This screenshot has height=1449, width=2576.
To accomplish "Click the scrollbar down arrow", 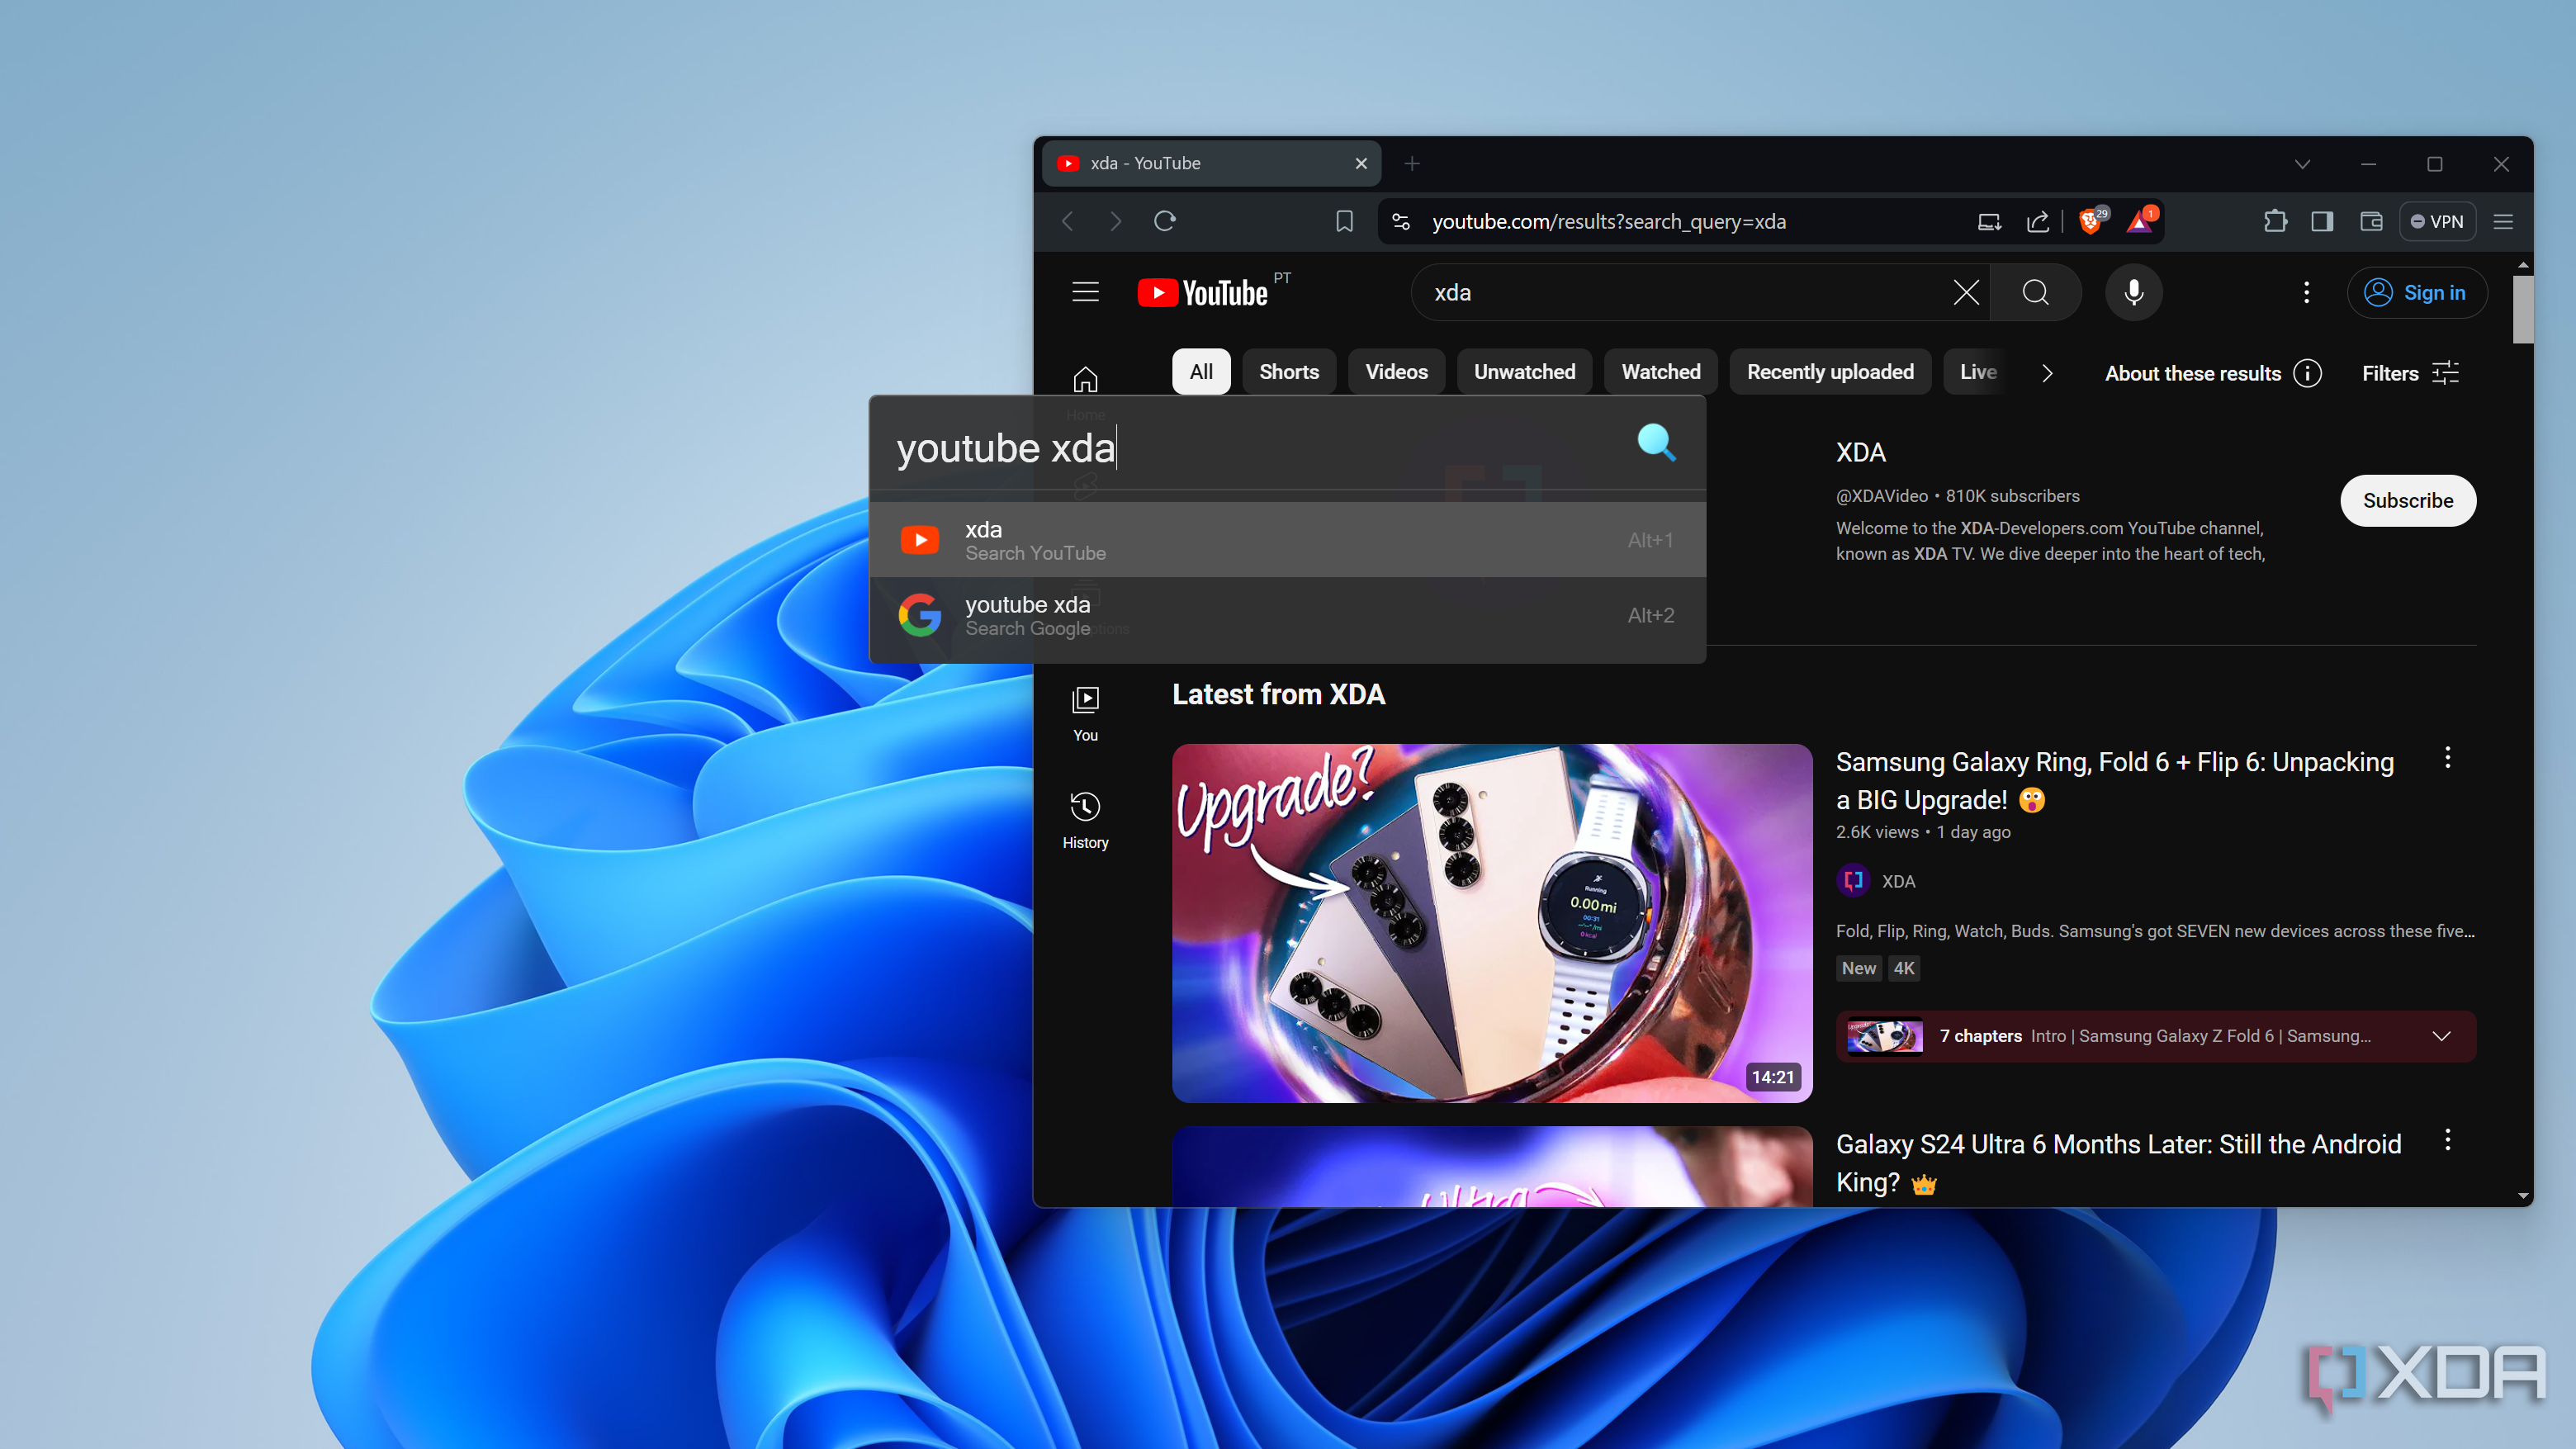I will (2522, 1196).
